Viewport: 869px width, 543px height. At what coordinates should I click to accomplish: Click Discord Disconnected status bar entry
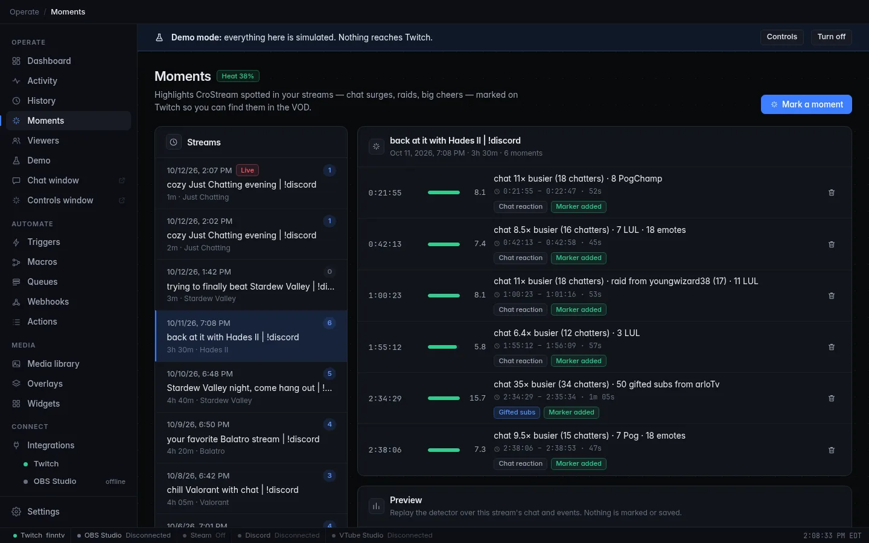[x=279, y=535]
